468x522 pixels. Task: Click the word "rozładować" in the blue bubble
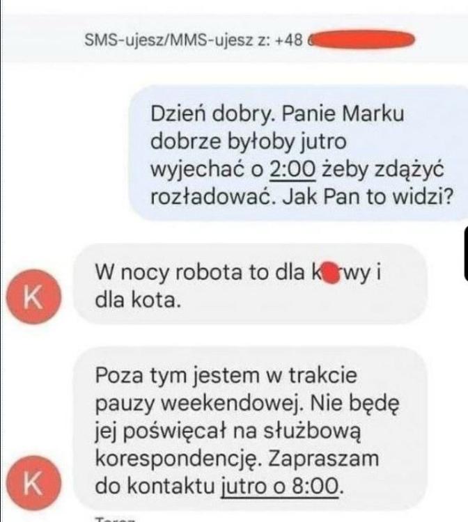coord(210,197)
